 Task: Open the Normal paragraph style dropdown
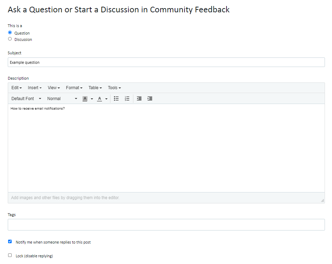tap(62, 99)
